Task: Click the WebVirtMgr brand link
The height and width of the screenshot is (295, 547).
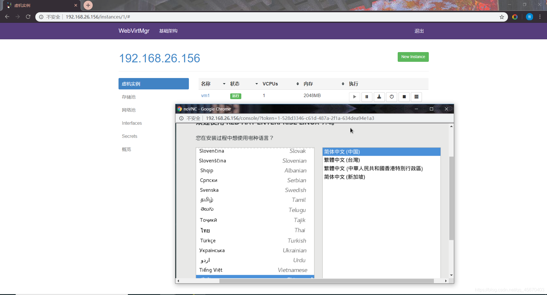Action: [134, 31]
